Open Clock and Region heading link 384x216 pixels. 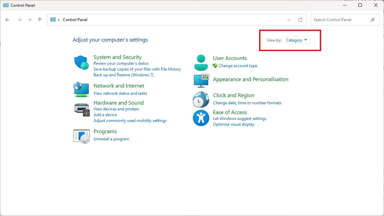[233, 95]
